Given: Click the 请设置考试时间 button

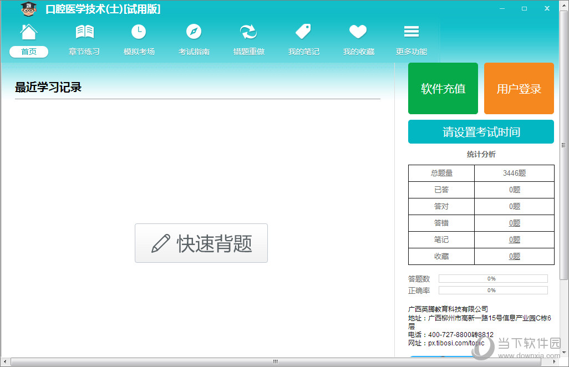Looking at the screenshot, I should 481,132.
